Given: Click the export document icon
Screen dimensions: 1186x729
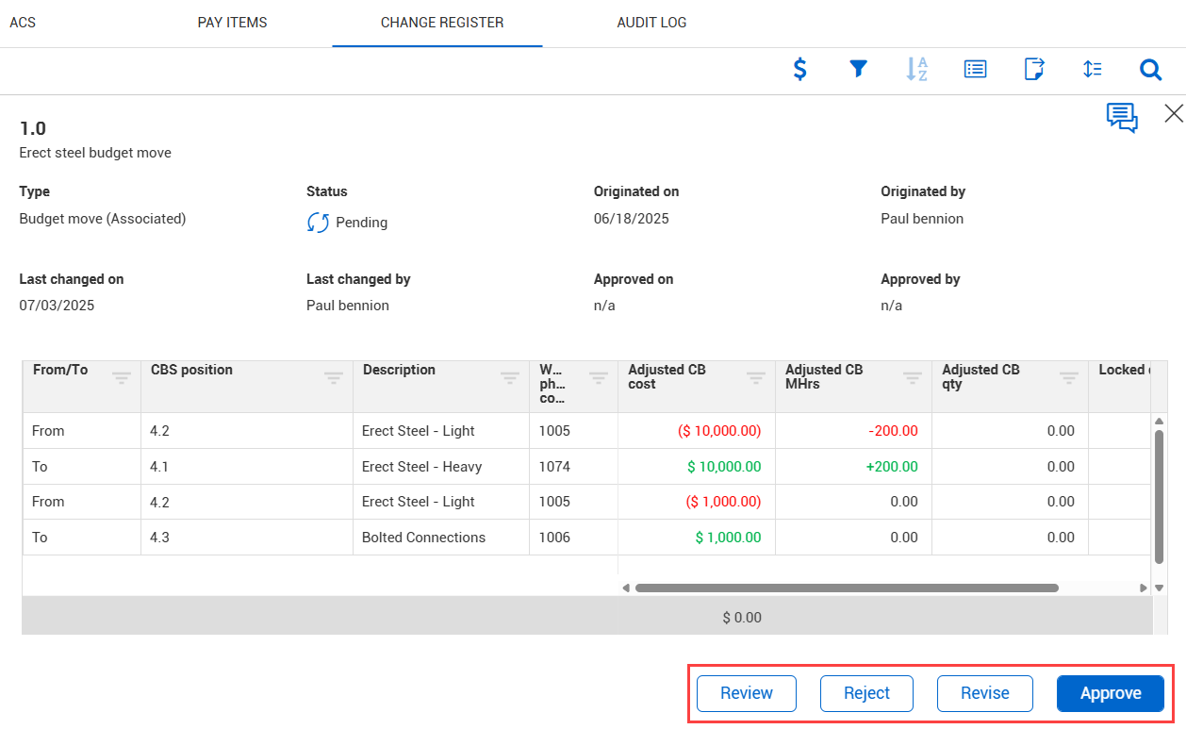Looking at the screenshot, I should (x=1034, y=69).
